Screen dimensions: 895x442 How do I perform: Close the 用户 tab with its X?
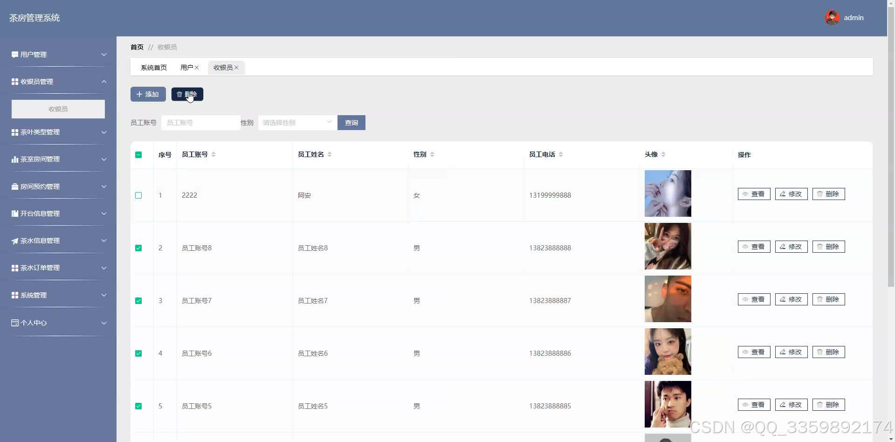click(197, 68)
